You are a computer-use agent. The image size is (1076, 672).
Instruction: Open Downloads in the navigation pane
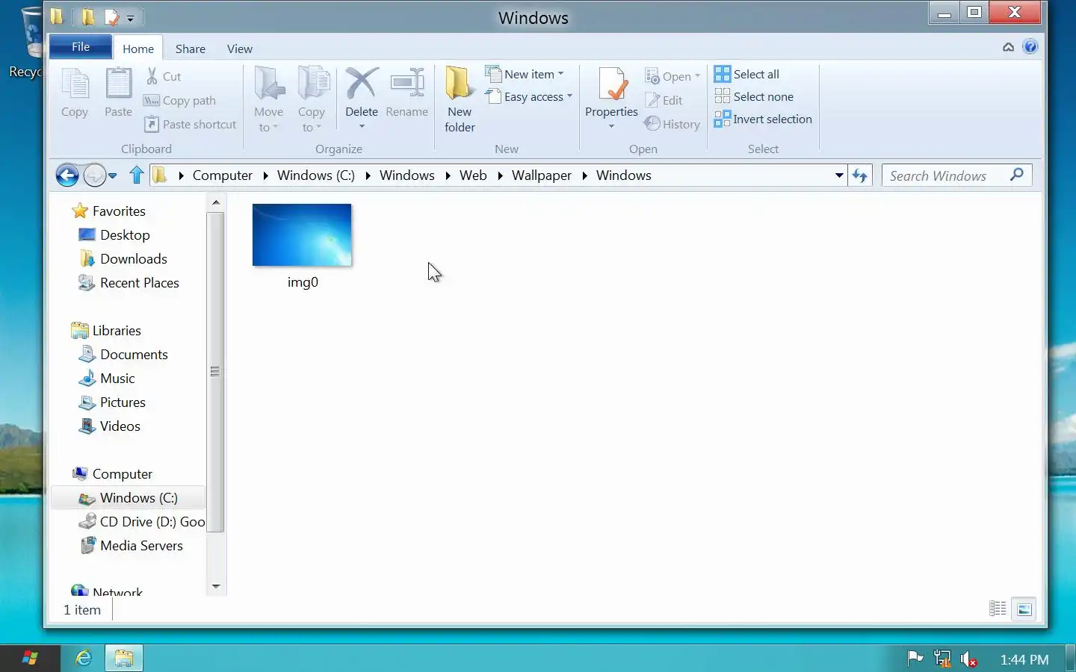[x=123, y=259]
